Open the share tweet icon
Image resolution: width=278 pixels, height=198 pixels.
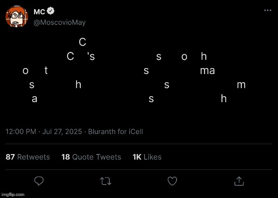(x=239, y=181)
